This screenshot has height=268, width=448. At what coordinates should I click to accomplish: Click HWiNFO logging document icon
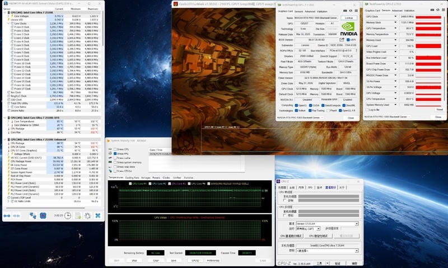click(x=78, y=216)
